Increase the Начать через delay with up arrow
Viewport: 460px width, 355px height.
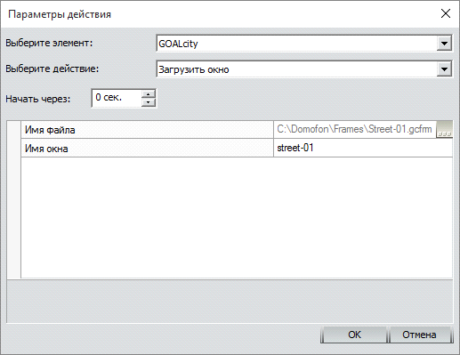(149, 94)
